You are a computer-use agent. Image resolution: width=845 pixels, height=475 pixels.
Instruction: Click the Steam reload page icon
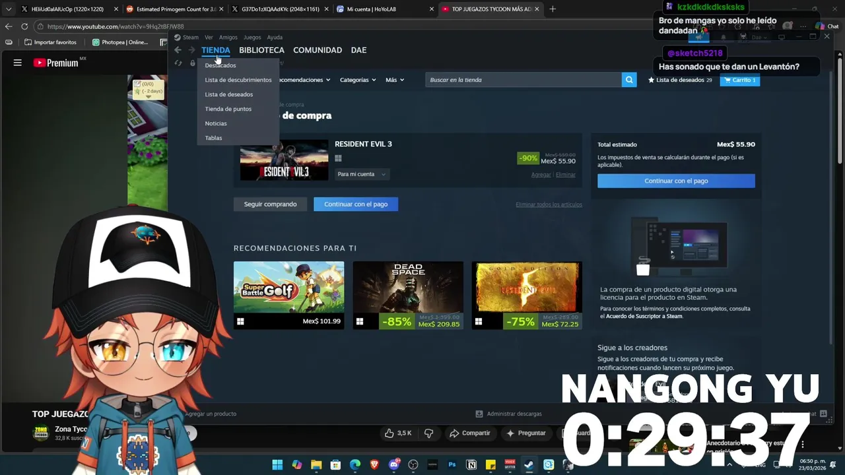(x=178, y=63)
